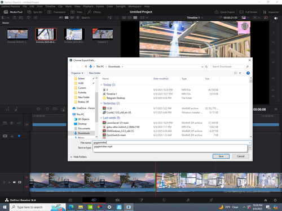Click the Save button
The image size is (282, 211).
click(221, 156)
